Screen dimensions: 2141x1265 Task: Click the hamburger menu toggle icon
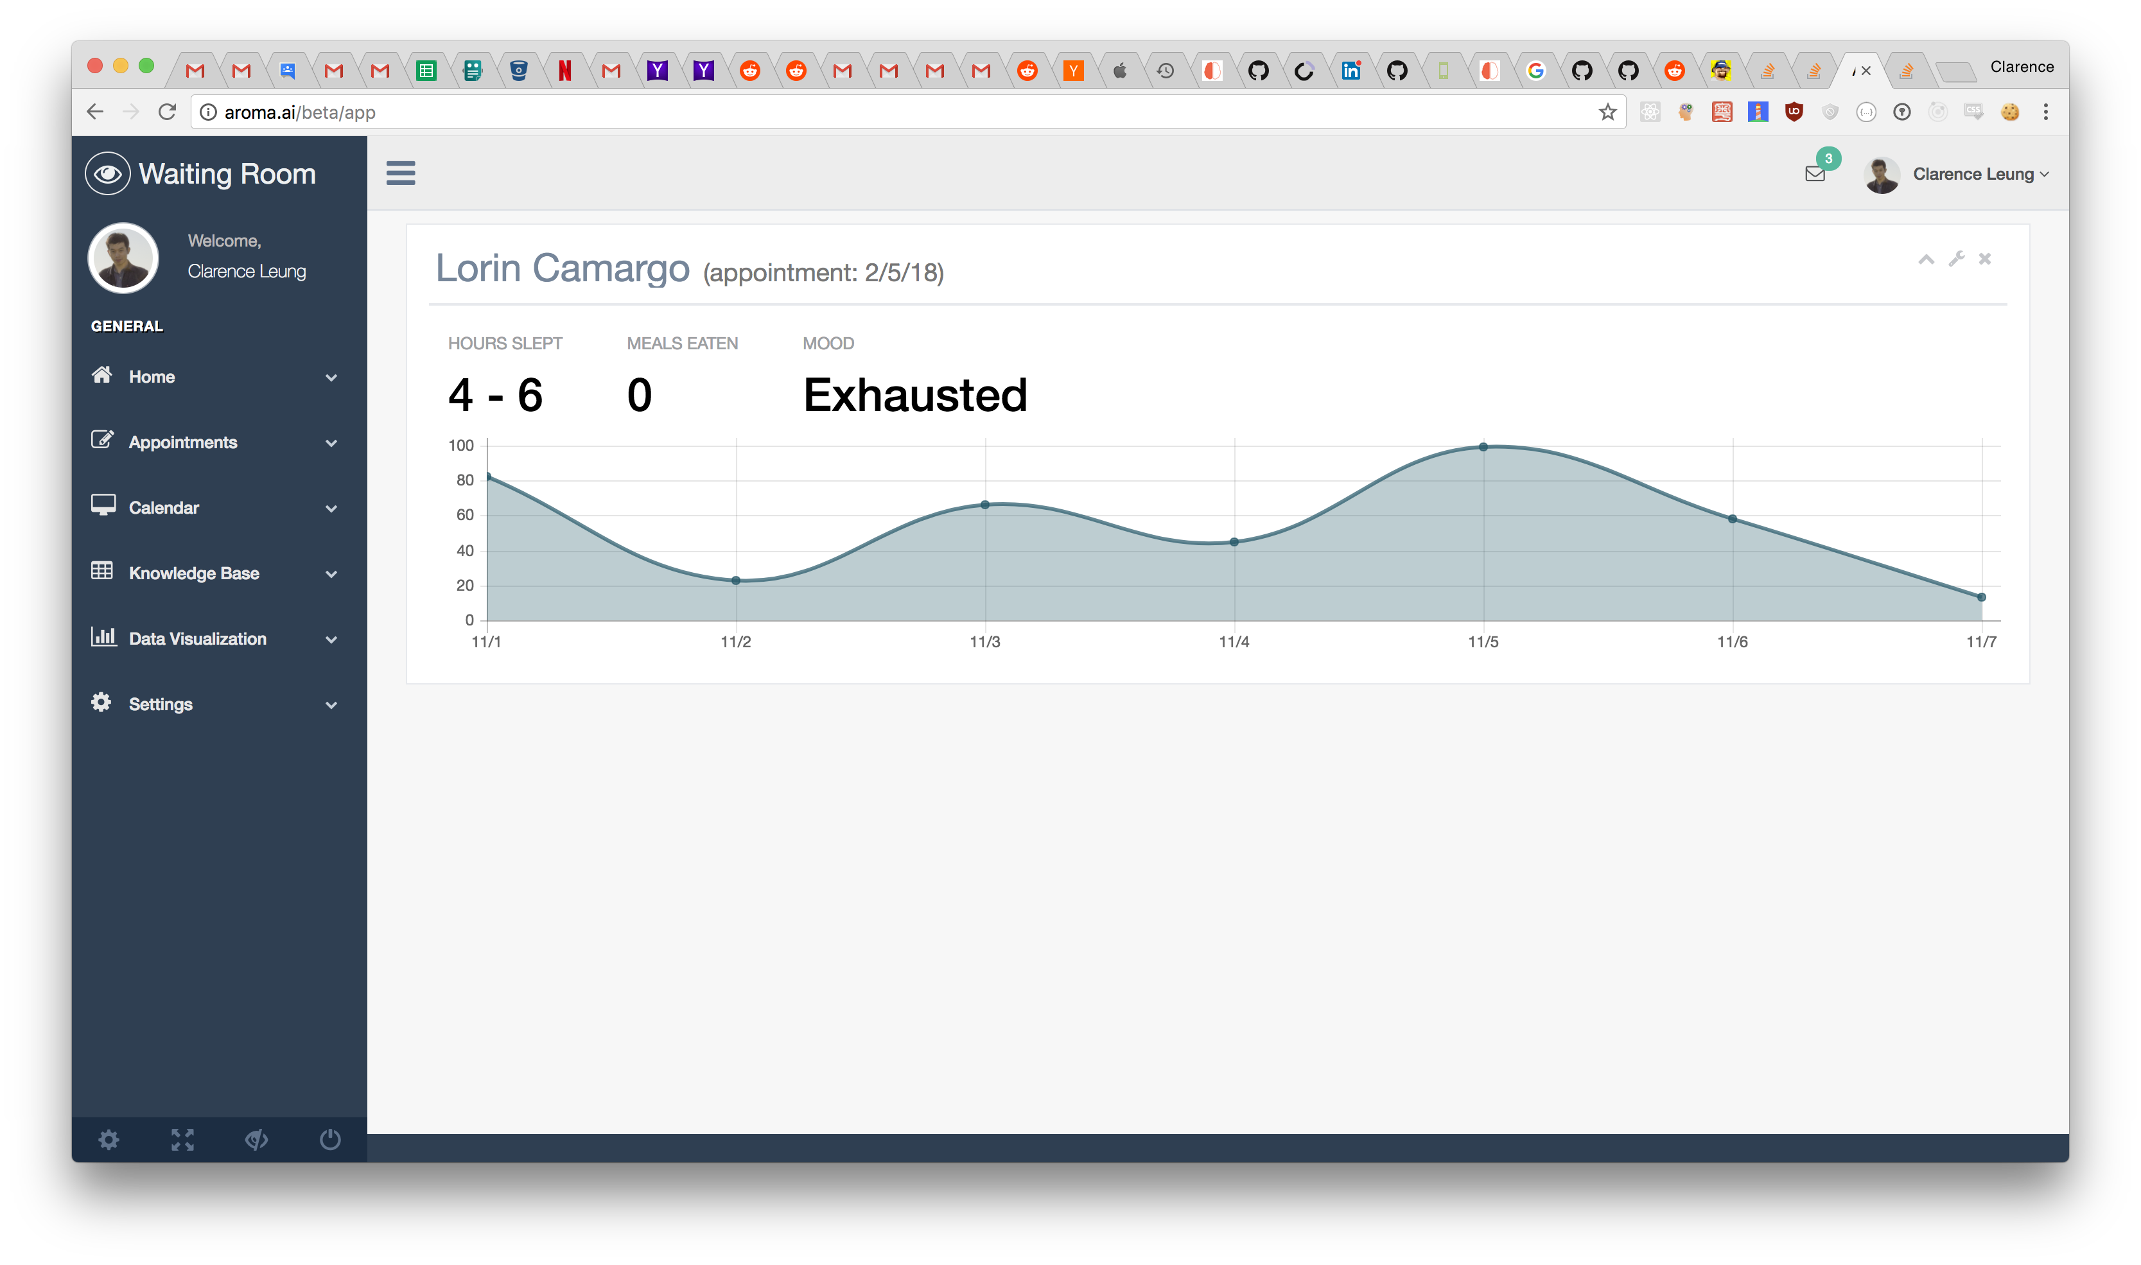pyautogui.click(x=401, y=173)
